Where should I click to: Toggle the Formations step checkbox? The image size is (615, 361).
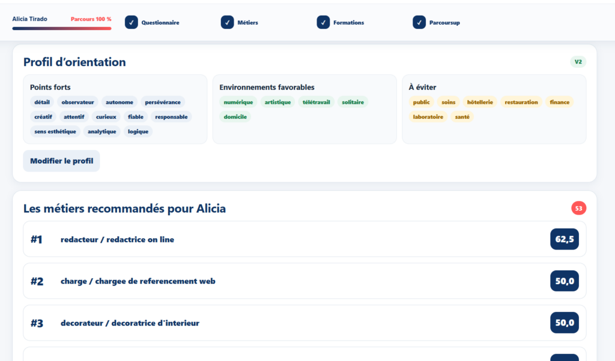pos(323,22)
